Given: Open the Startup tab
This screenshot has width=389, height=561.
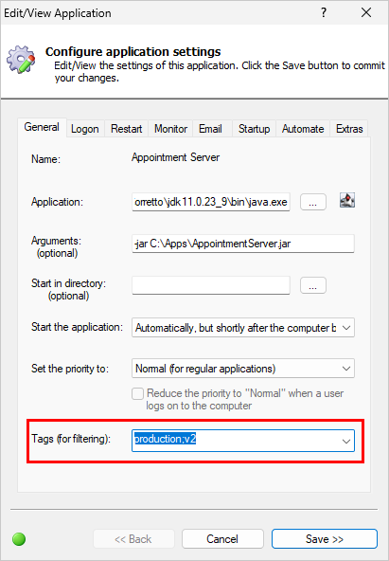Looking at the screenshot, I should click(254, 129).
